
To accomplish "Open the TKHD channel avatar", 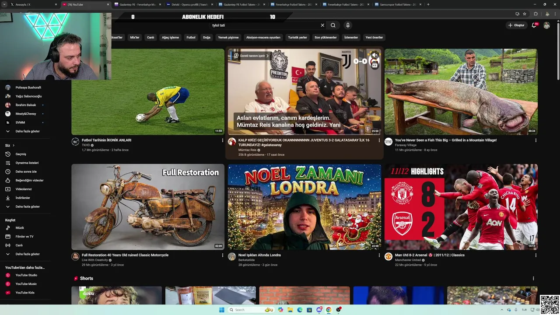I will point(75,141).
